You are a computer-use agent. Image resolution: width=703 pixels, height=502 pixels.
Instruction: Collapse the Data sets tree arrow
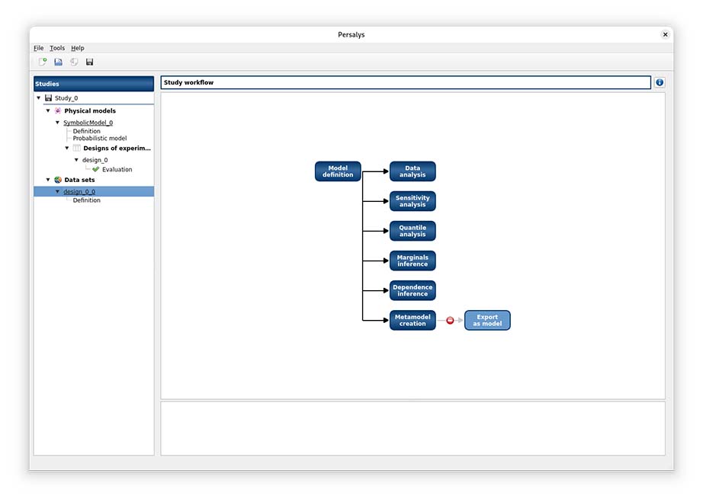(x=48, y=180)
